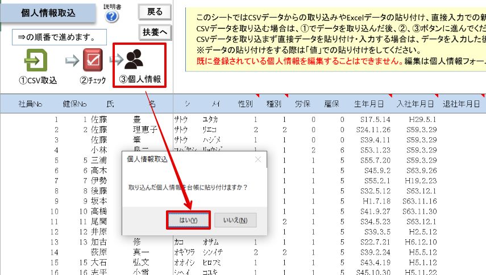Select the 健保No column header
Image resolution: width=486 pixels, height=275 pixels.
pyautogui.click(x=74, y=104)
